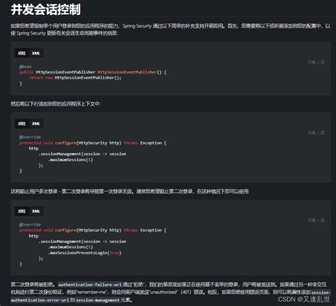
Task: Copy the maximumSessions(1) code snippet
Action: tap(323, 132)
